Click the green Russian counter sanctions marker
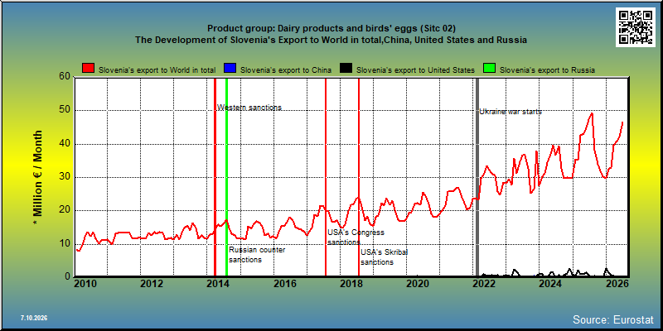 click(226, 177)
